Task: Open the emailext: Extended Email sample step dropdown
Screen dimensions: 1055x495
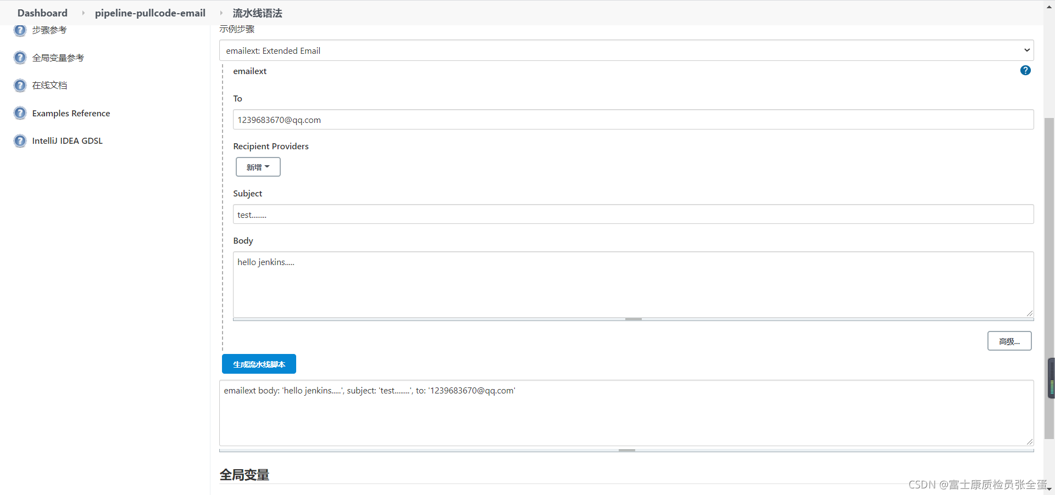Action: [626, 50]
